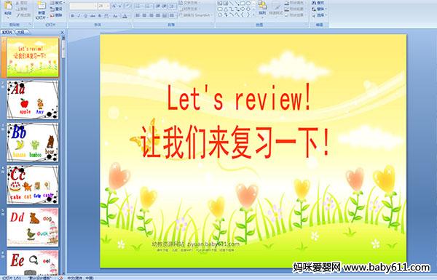Open the Paragraph dialog launcher
Image resolution: width=437 pixels, height=280 pixels.
coord(213,25)
